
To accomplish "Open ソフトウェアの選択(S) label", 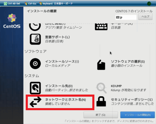I will point(128,61).
